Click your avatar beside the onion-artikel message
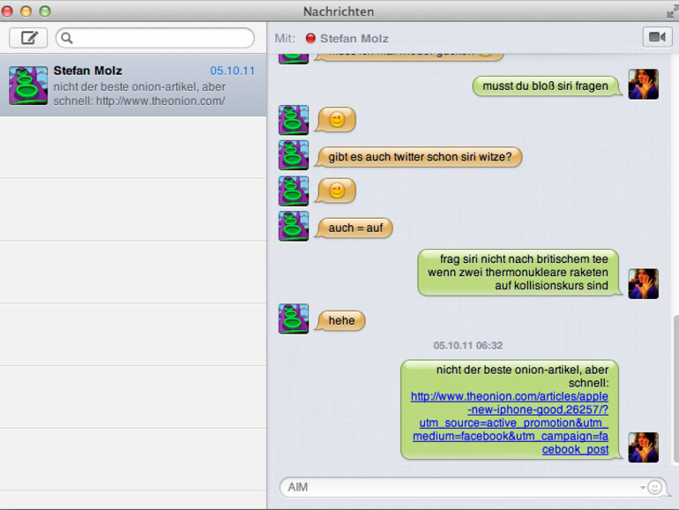679x510 pixels. tap(644, 447)
